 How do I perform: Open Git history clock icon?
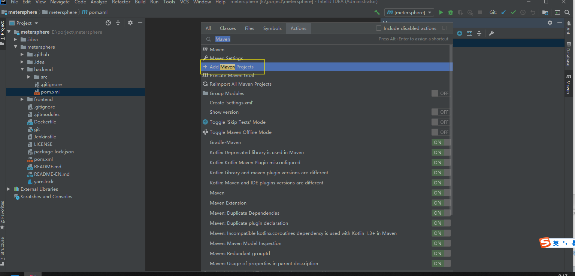tap(523, 12)
